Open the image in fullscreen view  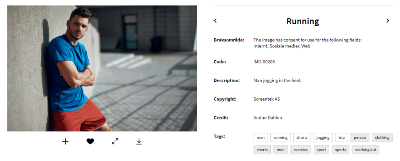(115, 142)
